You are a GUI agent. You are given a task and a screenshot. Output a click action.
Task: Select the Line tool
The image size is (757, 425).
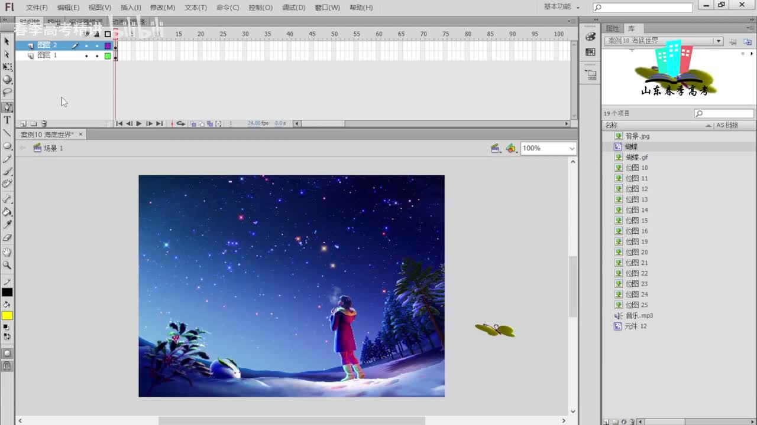click(x=7, y=133)
